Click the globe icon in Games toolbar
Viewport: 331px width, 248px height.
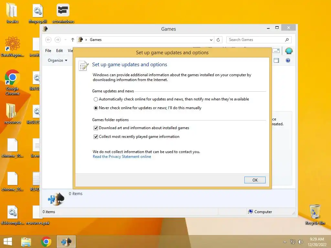(x=289, y=51)
